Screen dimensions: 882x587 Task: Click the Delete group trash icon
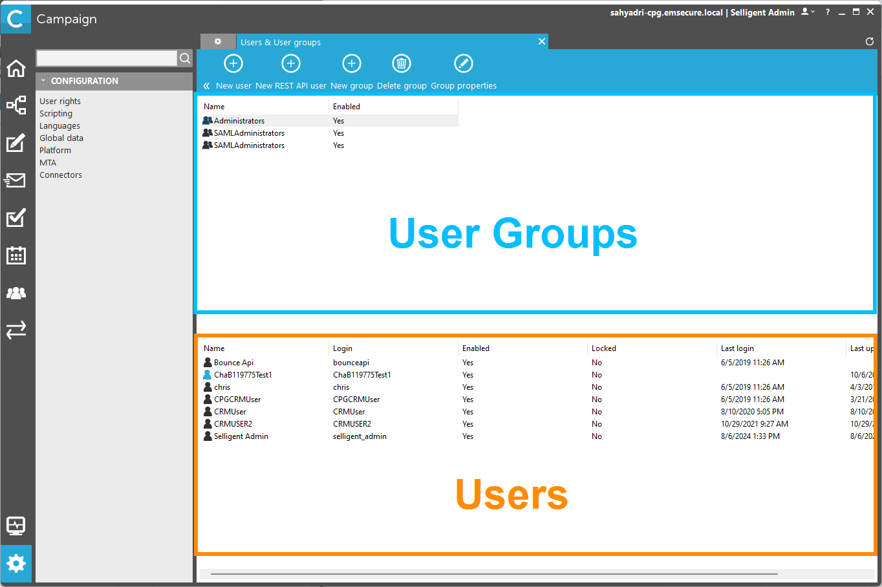tap(402, 63)
